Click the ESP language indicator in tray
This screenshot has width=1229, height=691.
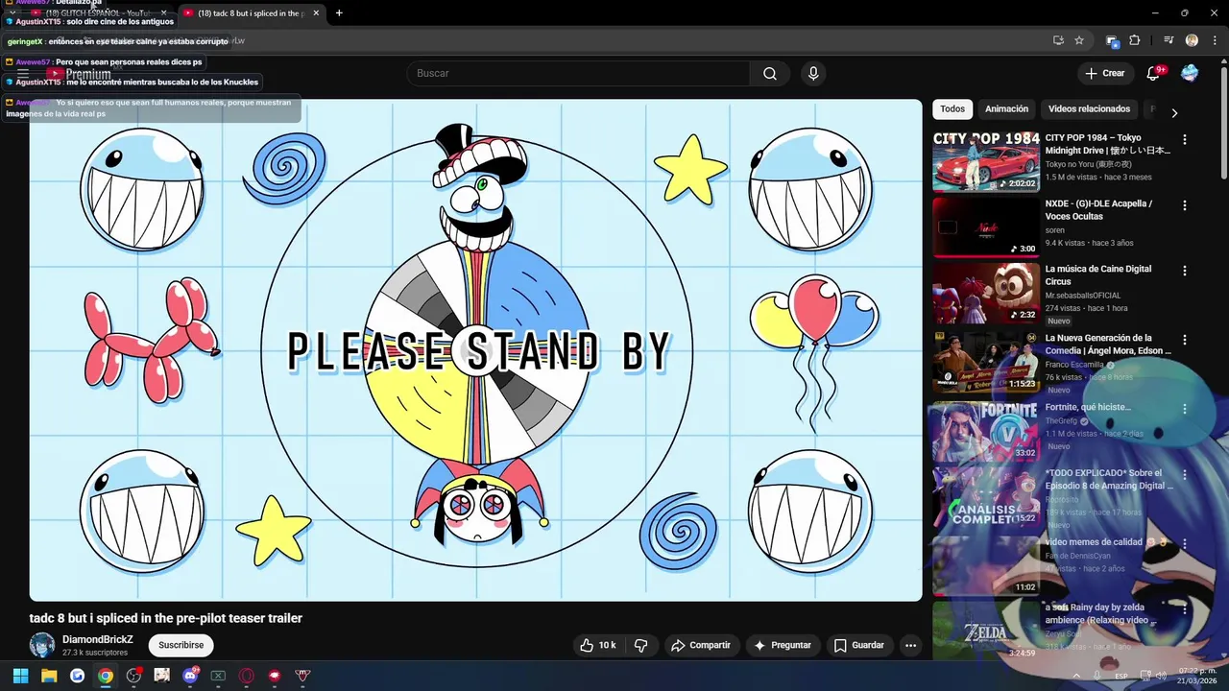[1121, 676]
